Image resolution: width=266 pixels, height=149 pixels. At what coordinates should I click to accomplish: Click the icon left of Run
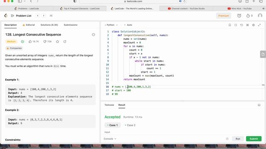pos(227,139)
